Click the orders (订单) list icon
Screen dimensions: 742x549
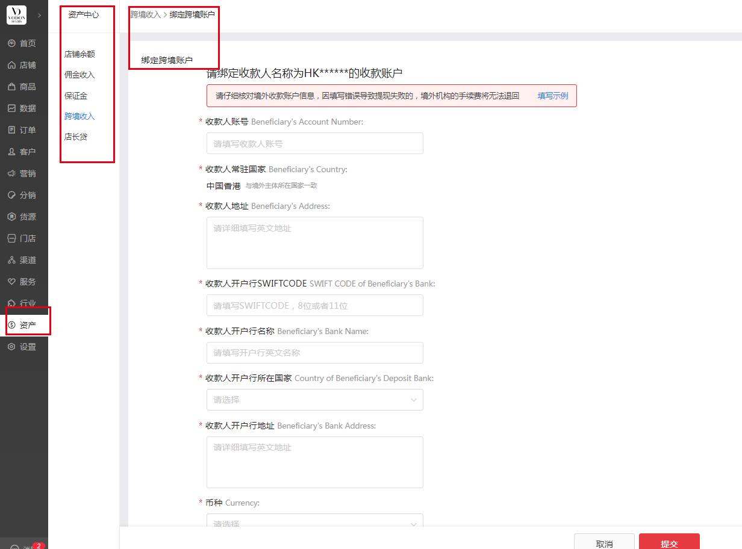pos(11,130)
